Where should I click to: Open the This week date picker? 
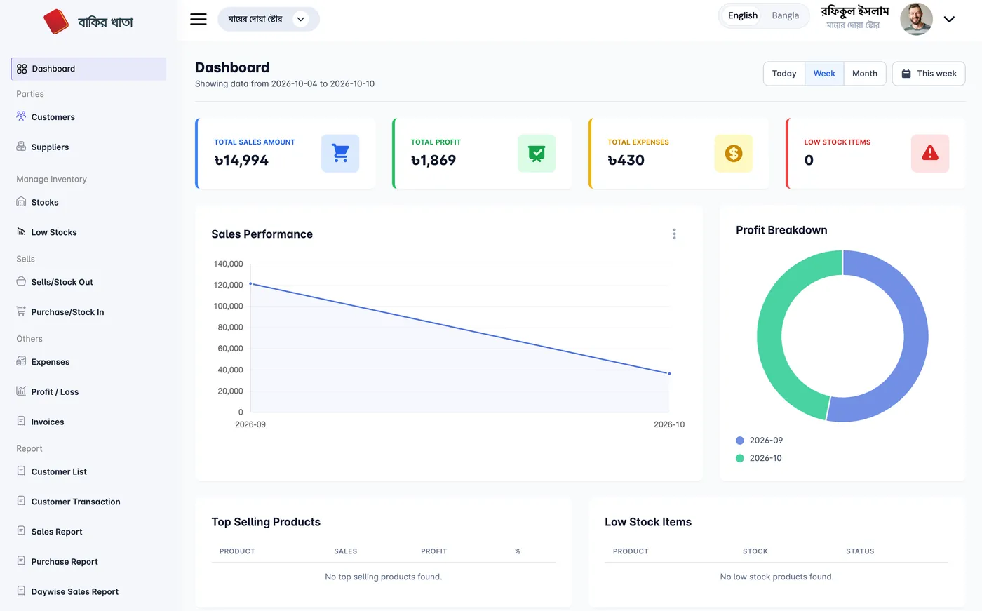(929, 74)
